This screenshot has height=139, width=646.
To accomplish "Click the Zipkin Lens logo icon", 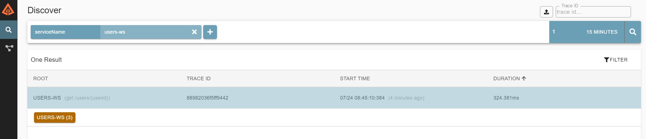I will (8, 10).
